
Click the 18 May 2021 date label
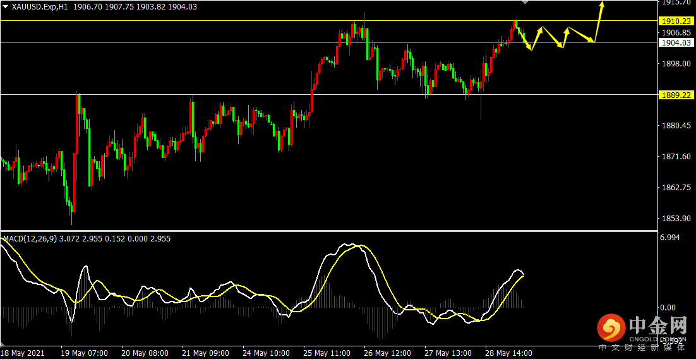21,353
